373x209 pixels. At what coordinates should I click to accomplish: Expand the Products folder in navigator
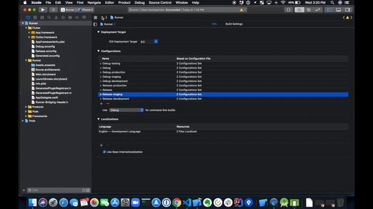pos(26,107)
